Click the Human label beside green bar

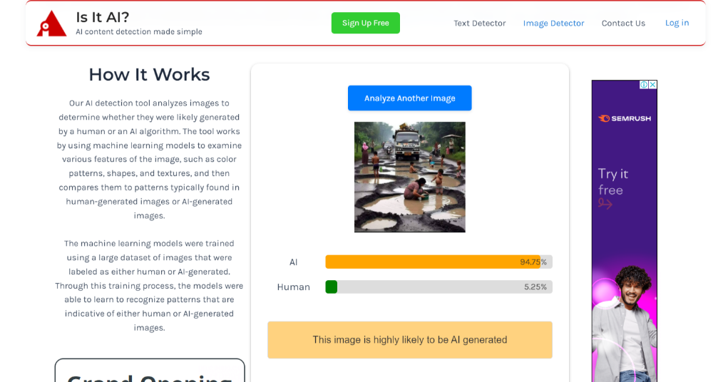pyautogui.click(x=294, y=286)
